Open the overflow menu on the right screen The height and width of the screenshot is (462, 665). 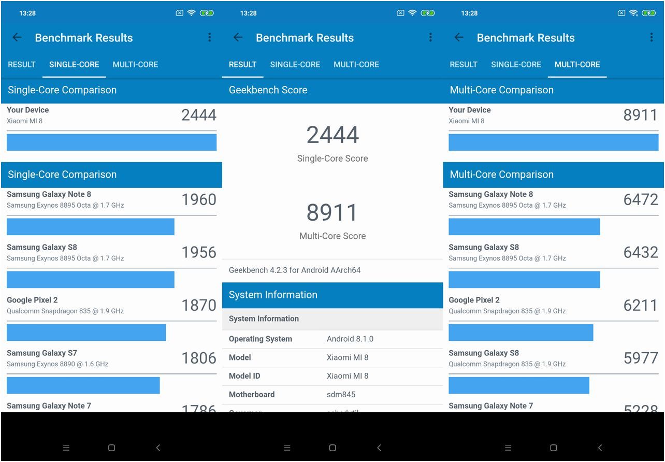click(x=652, y=37)
